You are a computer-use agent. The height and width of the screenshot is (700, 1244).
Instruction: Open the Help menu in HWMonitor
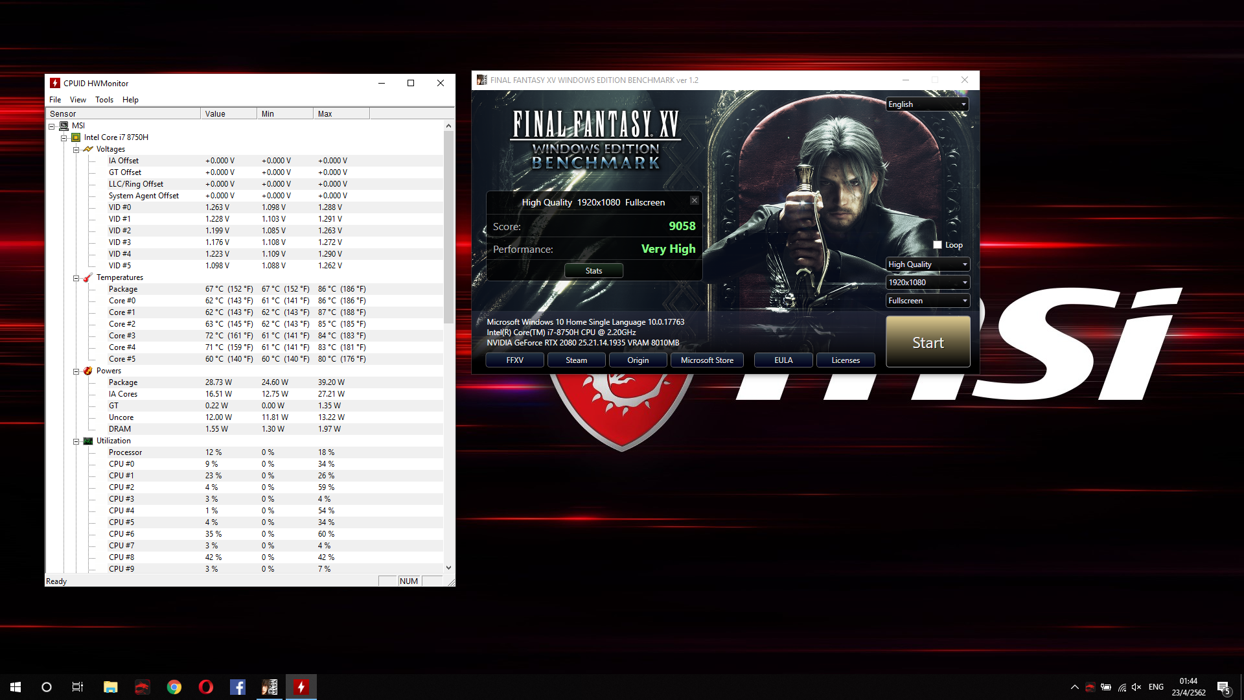(130, 100)
